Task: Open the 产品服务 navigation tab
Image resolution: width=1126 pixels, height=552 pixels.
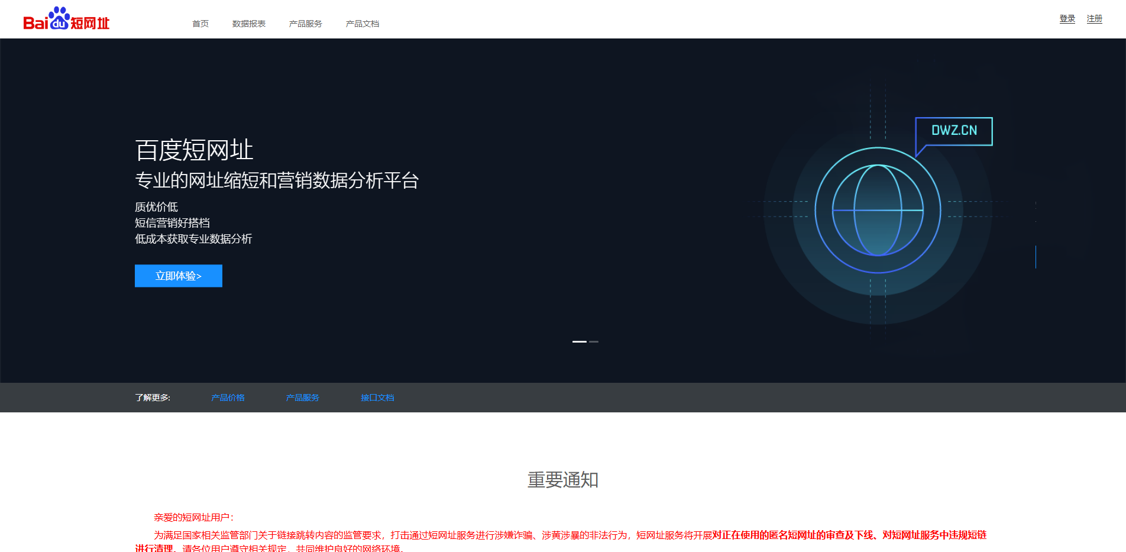Action: 305,24
